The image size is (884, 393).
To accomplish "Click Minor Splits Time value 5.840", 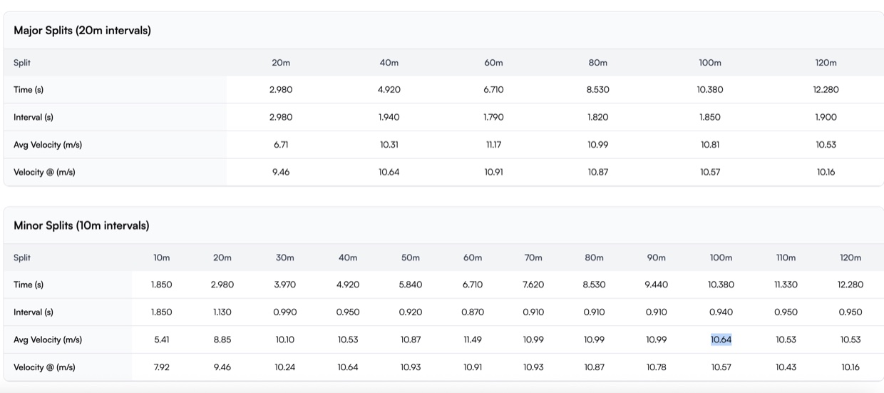I will pos(411,285).
